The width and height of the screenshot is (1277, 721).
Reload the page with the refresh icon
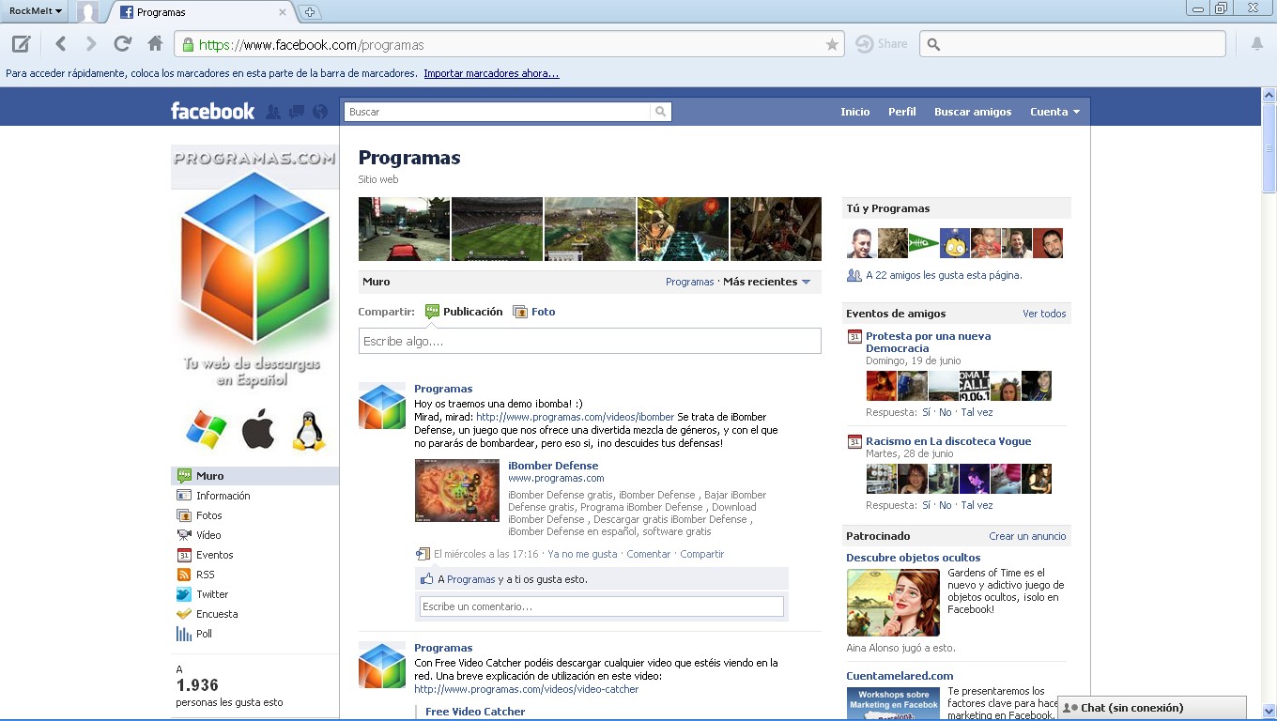(x=122, y=43)
